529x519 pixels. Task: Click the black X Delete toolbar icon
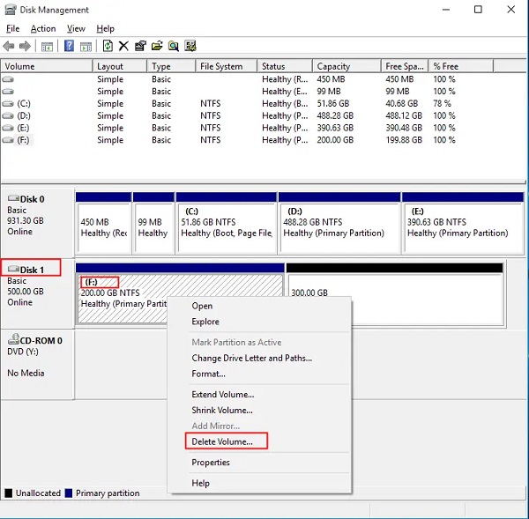[123, 46]
